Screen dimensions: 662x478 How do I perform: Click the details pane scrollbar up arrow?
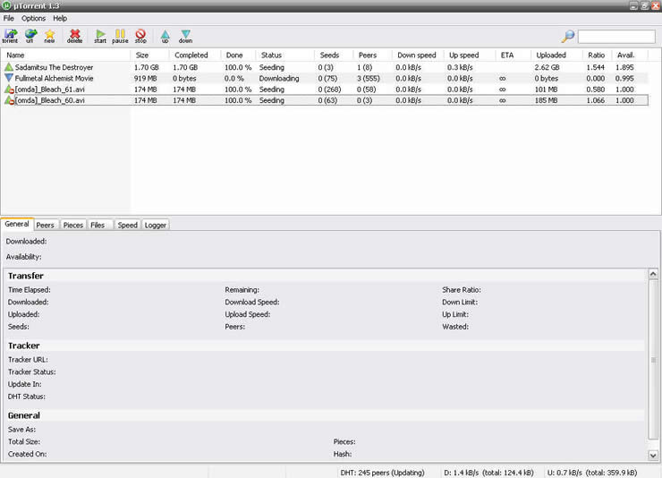[653, 274]
